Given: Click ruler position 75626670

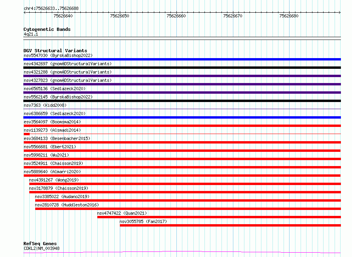Looking at the screenshot, I should pyautogui.click(x=233, y=16).
